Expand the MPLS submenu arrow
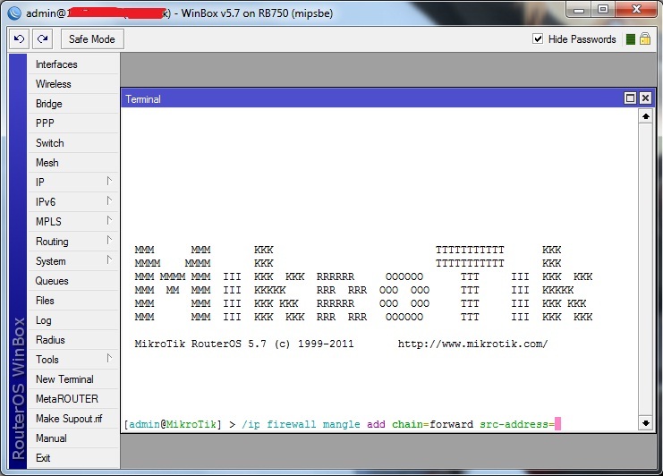Image resolution: width=663 pixels, height=476 pixels. [x=109, y=221]
